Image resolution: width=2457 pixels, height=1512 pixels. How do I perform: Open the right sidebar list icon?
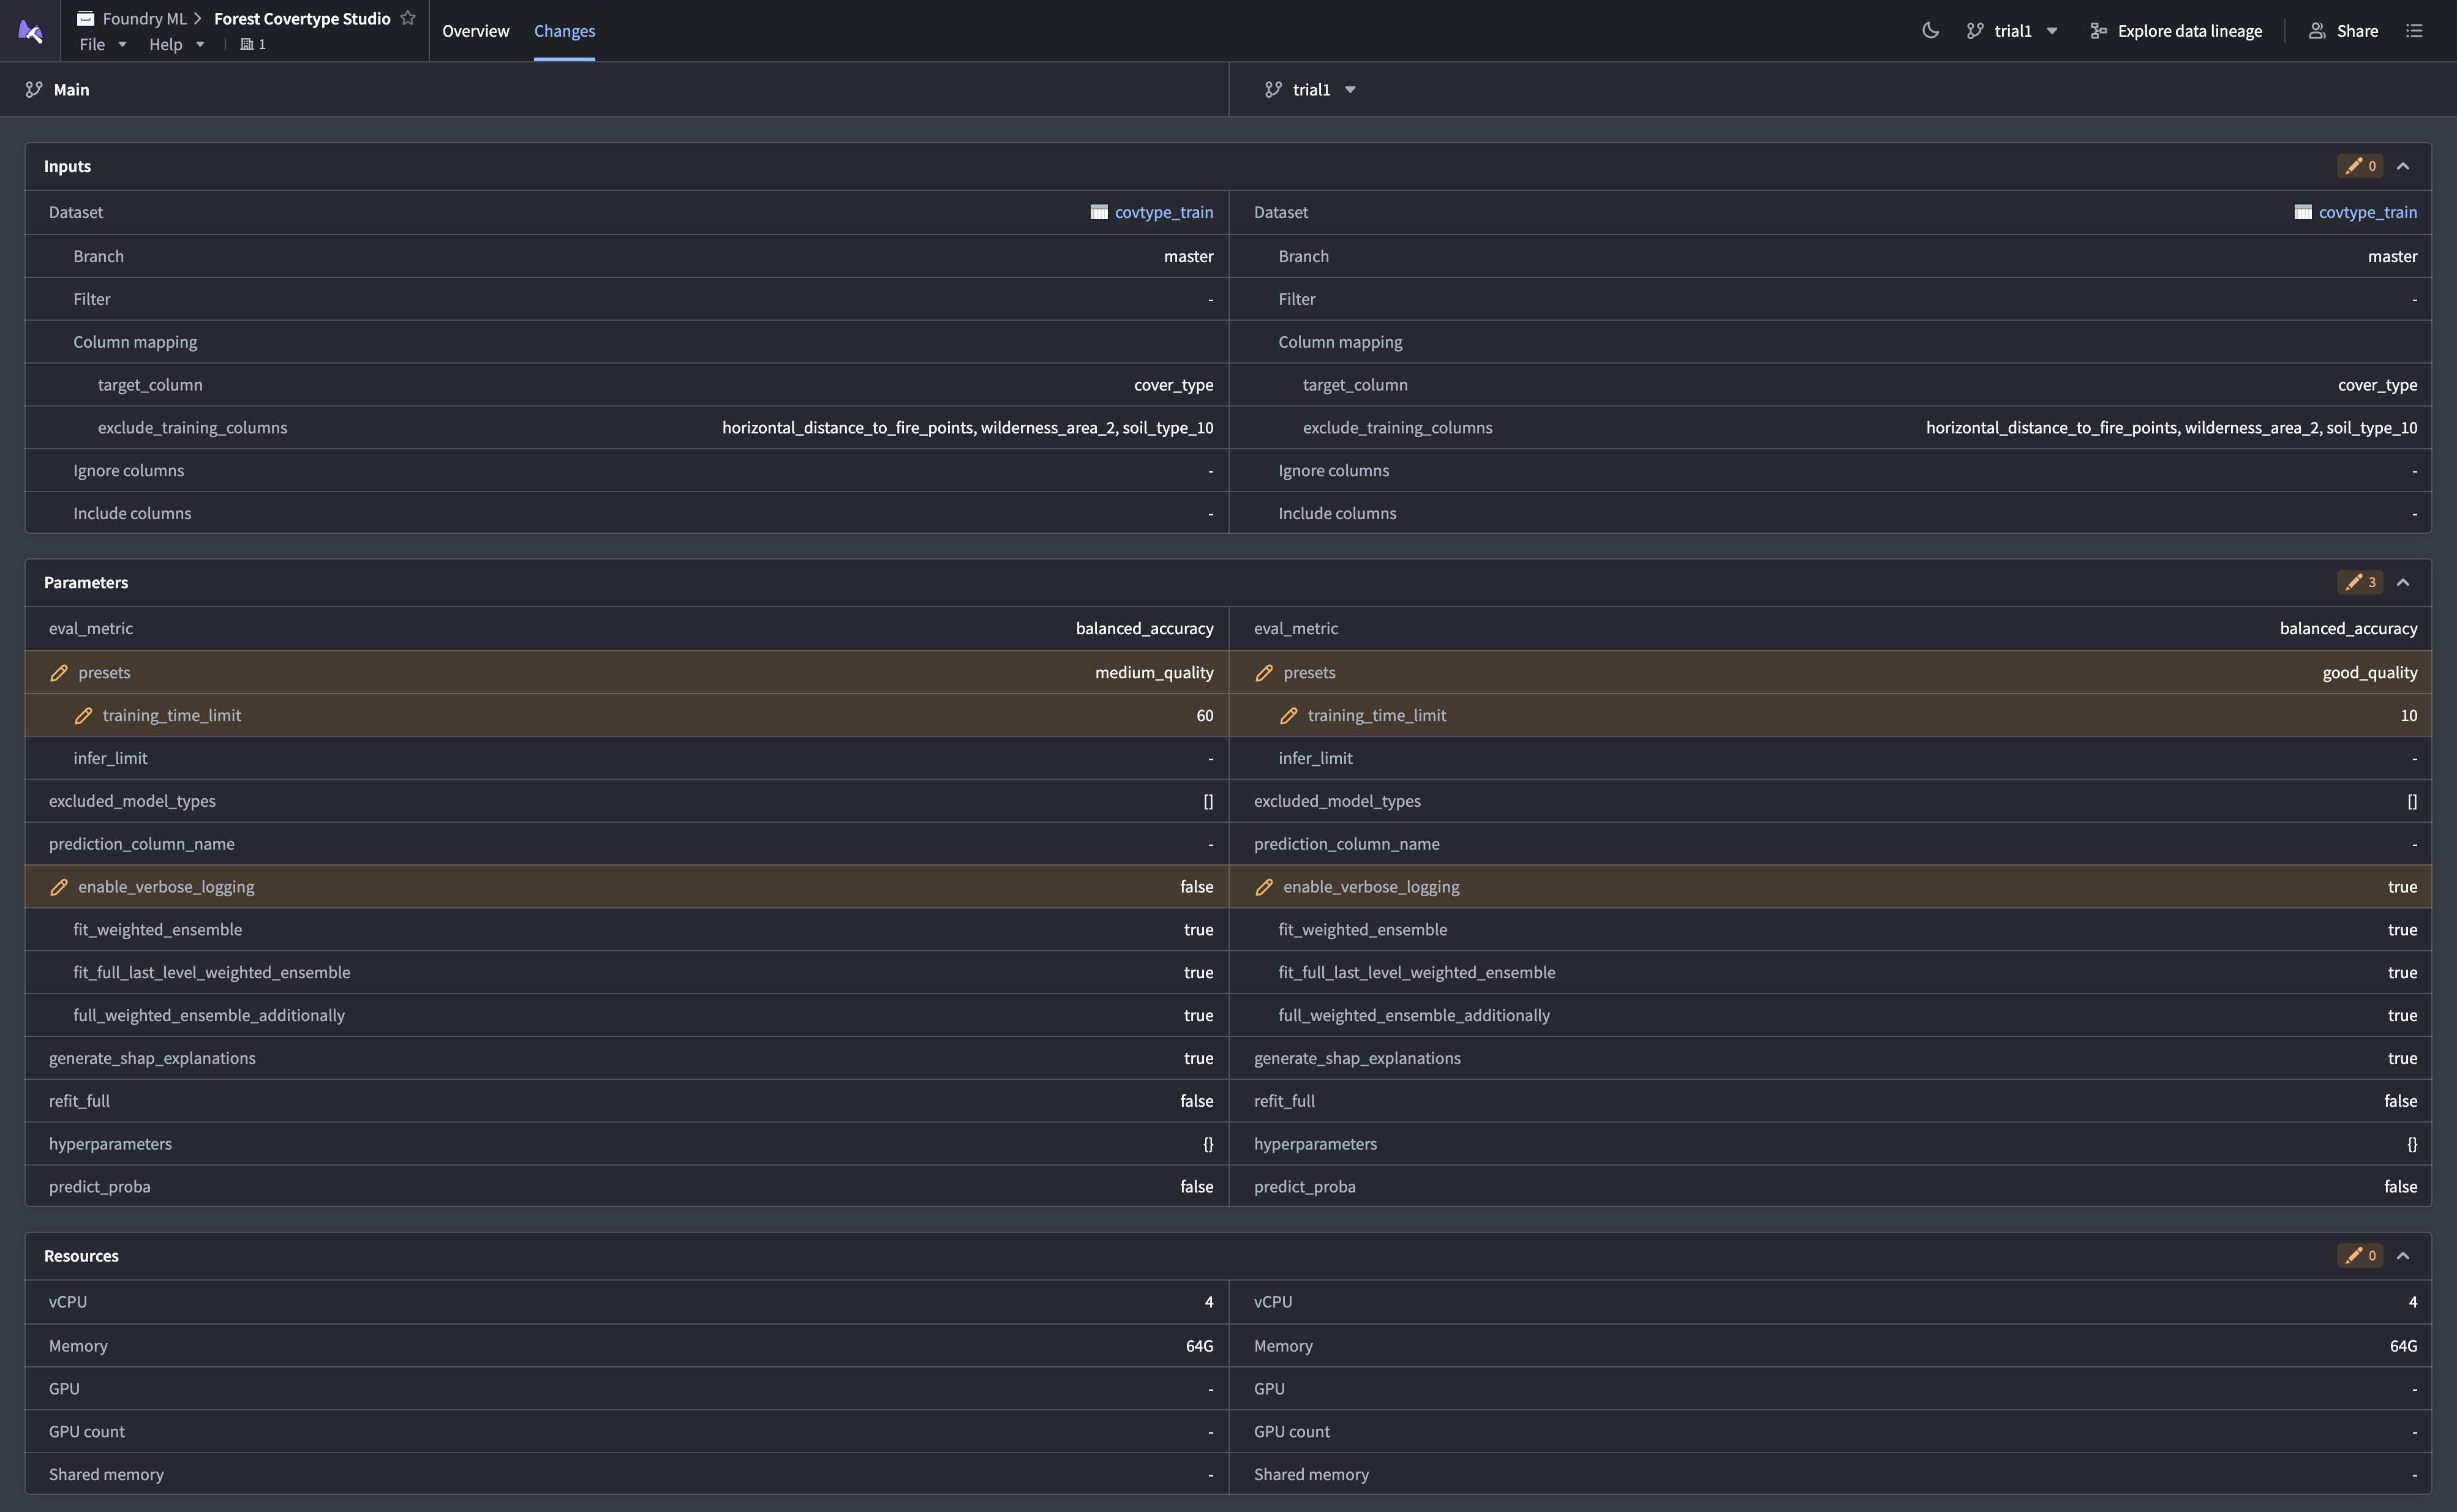point(2414,30)
